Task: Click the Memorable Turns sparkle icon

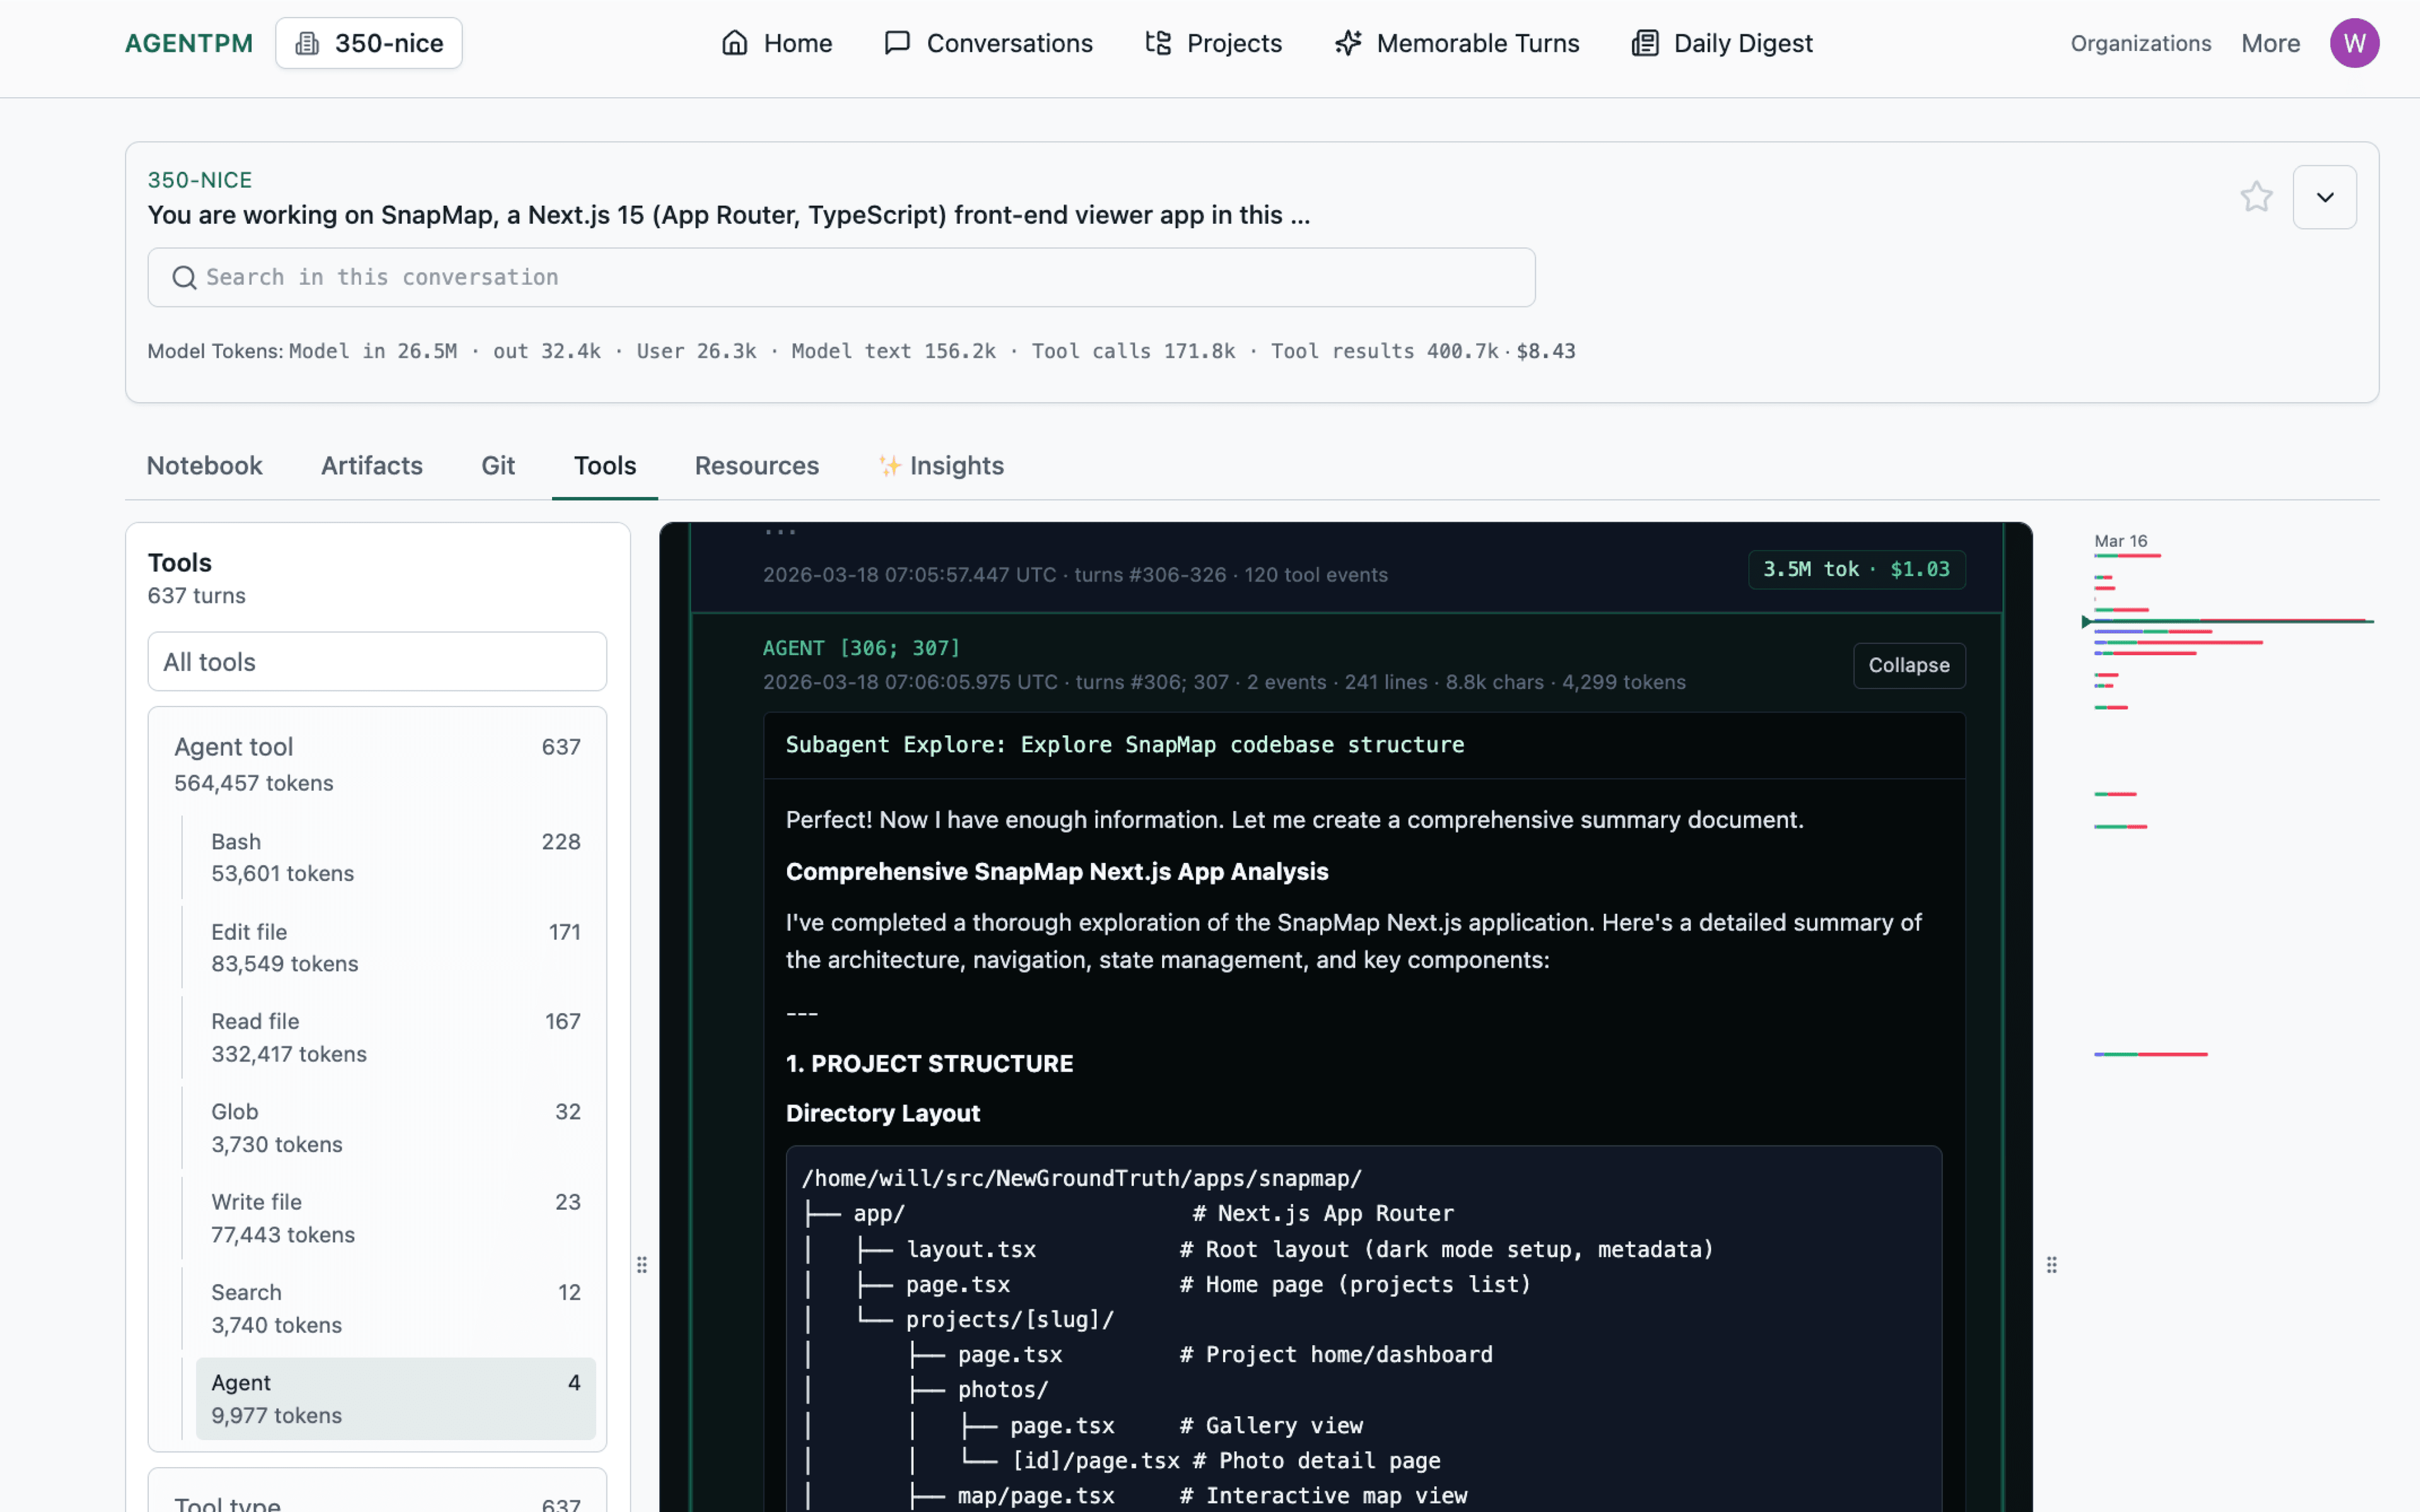Action: click(x=1348, y=43)
